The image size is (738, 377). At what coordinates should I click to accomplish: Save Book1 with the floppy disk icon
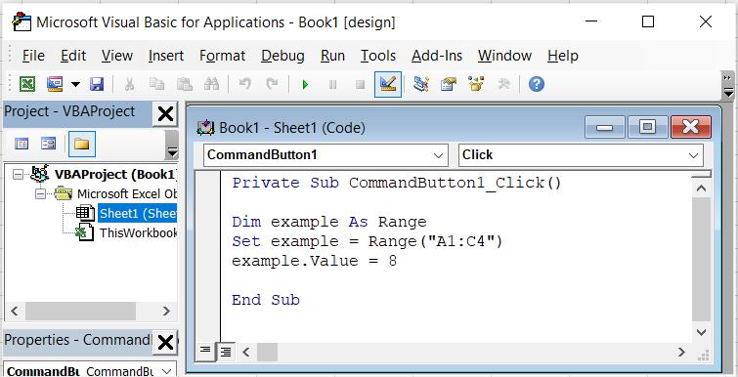point(97,85)
